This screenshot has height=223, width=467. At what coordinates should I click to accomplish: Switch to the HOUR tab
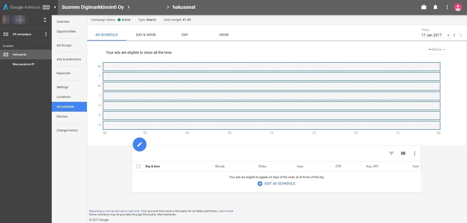coord(224,35)
